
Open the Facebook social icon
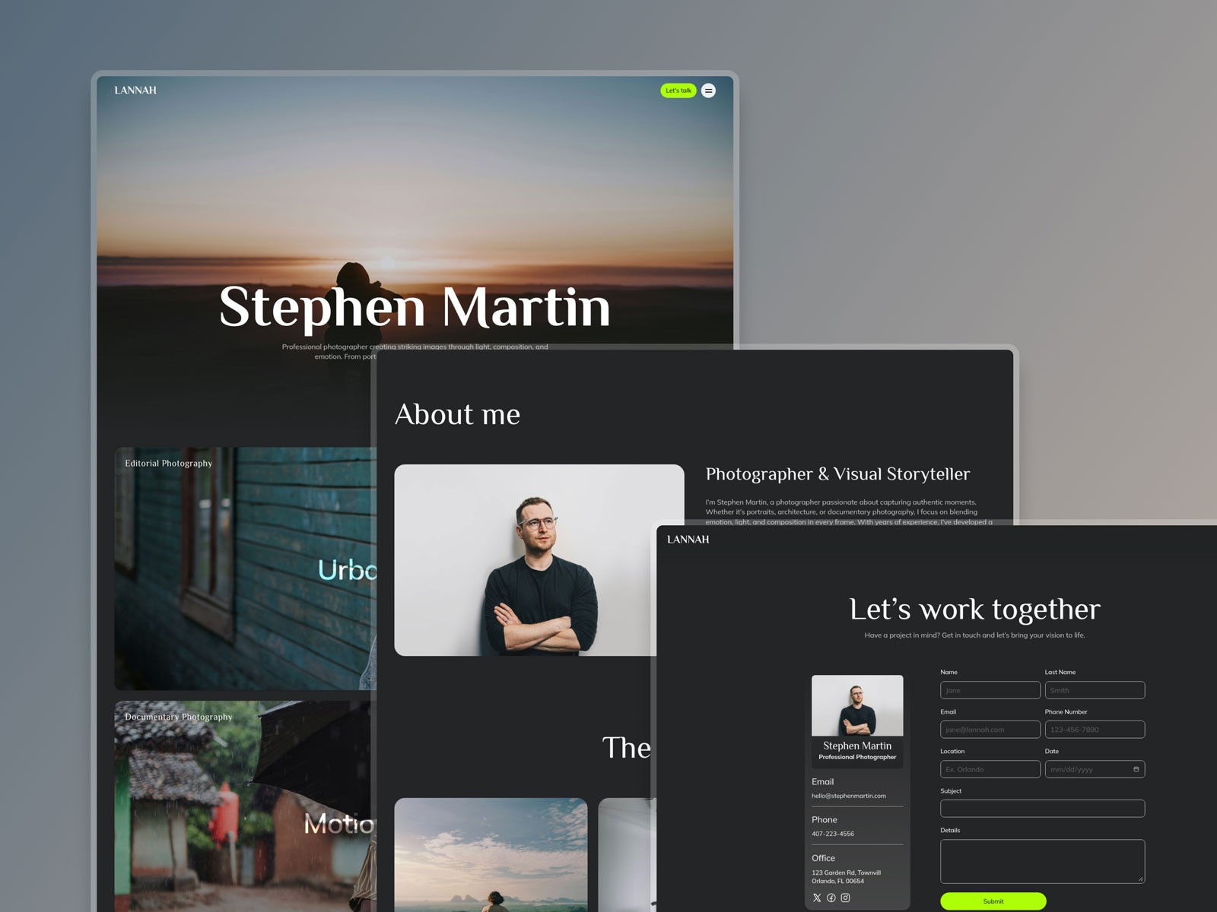point(831,898)
